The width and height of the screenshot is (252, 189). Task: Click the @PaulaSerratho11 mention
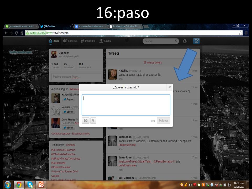[164, 161]
